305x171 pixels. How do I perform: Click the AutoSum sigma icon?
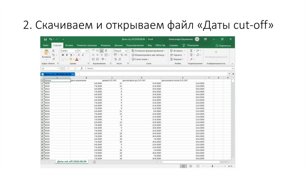point(191,51)
